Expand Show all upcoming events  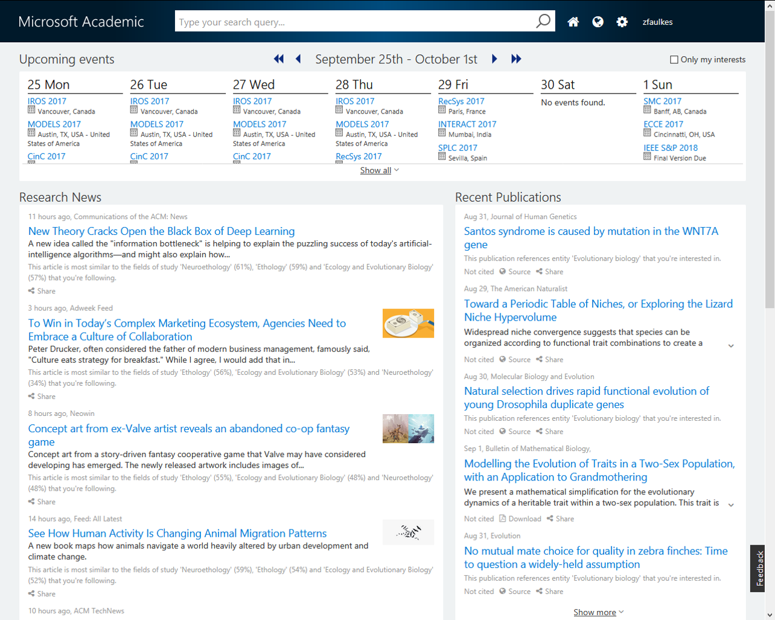pos(380,170)
